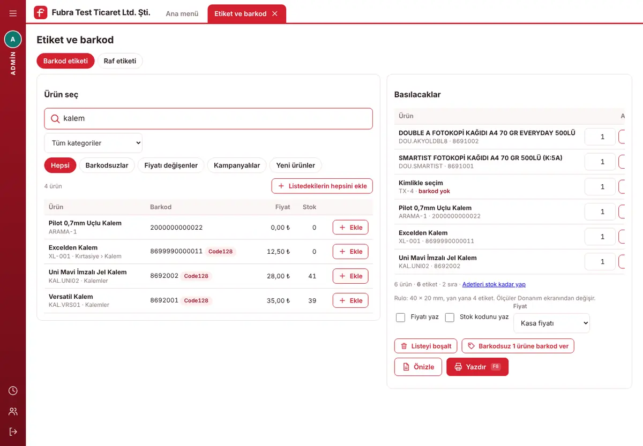
Task: Filter by Barkodsuzlar
Action: click(107, 165)
